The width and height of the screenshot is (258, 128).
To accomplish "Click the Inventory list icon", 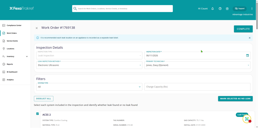I will [x=4, y=56].
